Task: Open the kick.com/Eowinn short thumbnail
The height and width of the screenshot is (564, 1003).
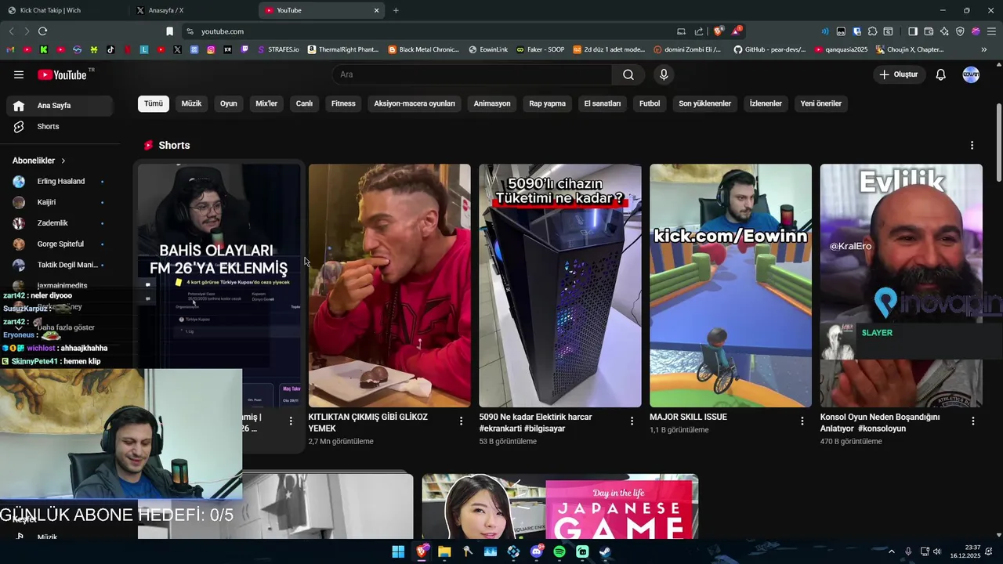Action: [730, 285]
